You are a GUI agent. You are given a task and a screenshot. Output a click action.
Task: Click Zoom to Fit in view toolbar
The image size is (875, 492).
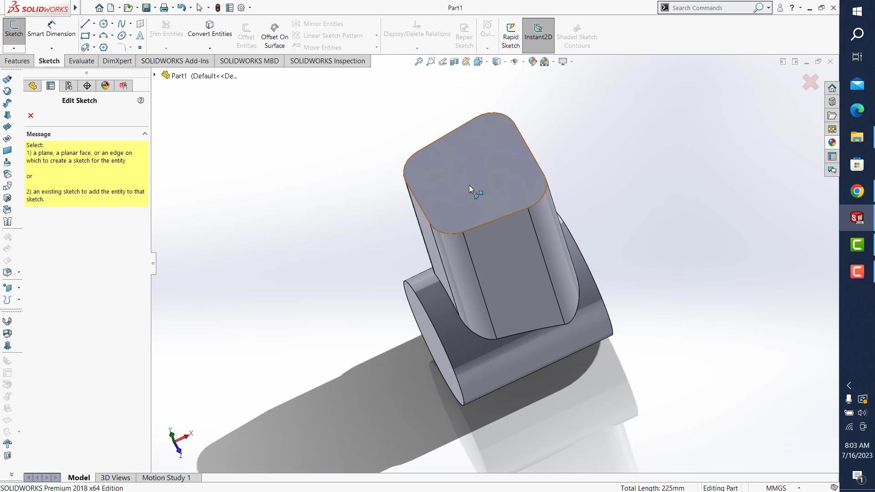click(x=418, y=61)
